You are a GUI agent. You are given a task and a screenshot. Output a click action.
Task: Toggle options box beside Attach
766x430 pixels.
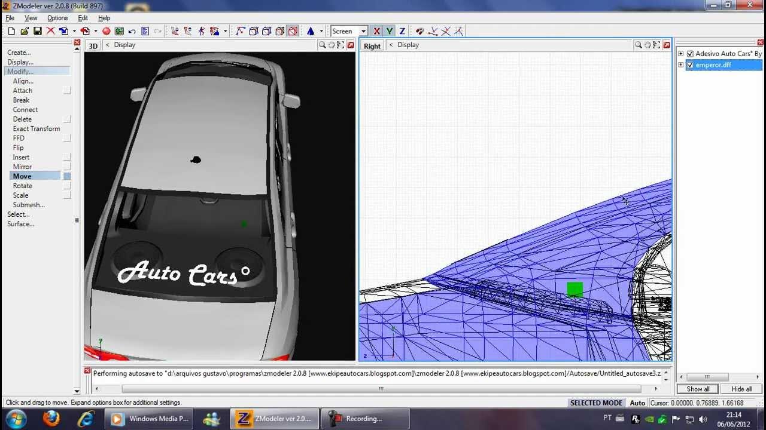tap(67, 91)
